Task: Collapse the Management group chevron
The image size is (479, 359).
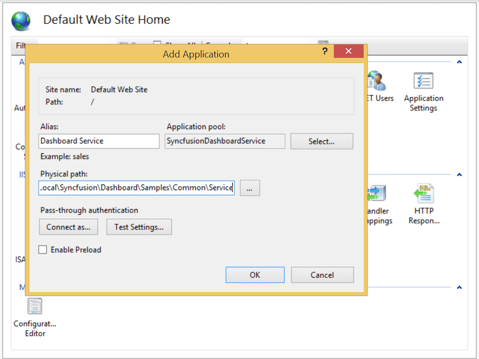Action: (x=459, y=288)
